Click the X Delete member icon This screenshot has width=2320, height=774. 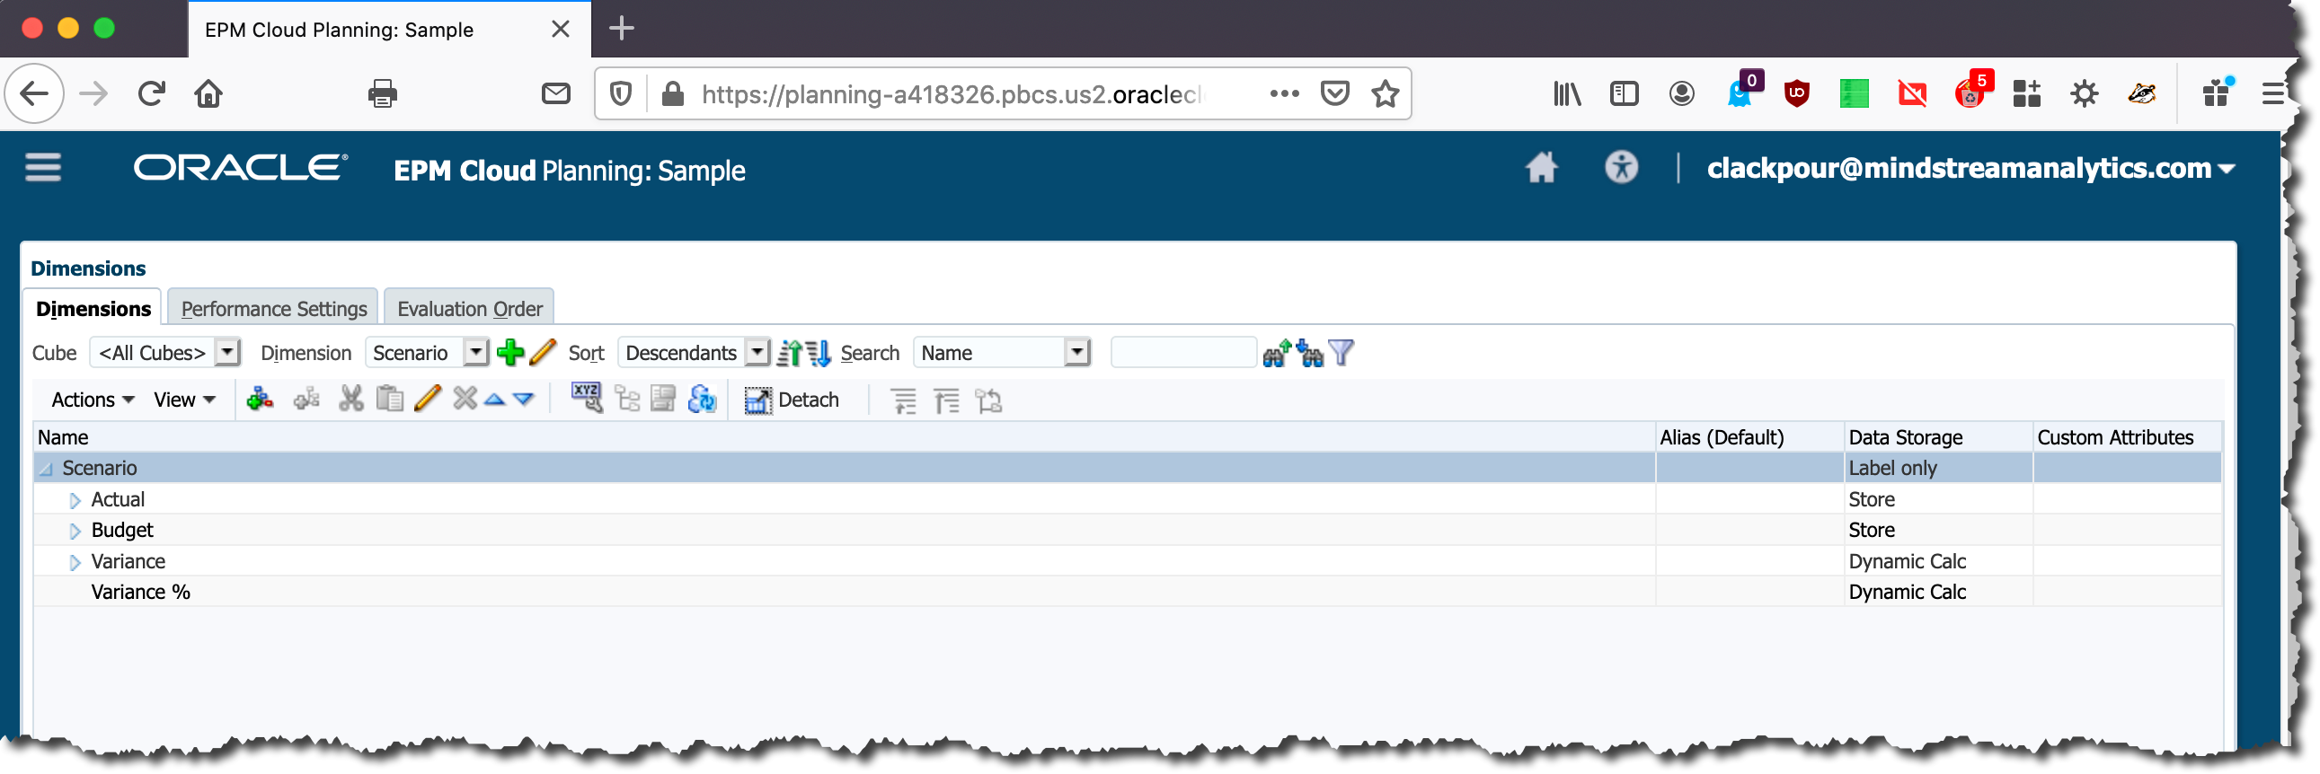click(465, 400)
